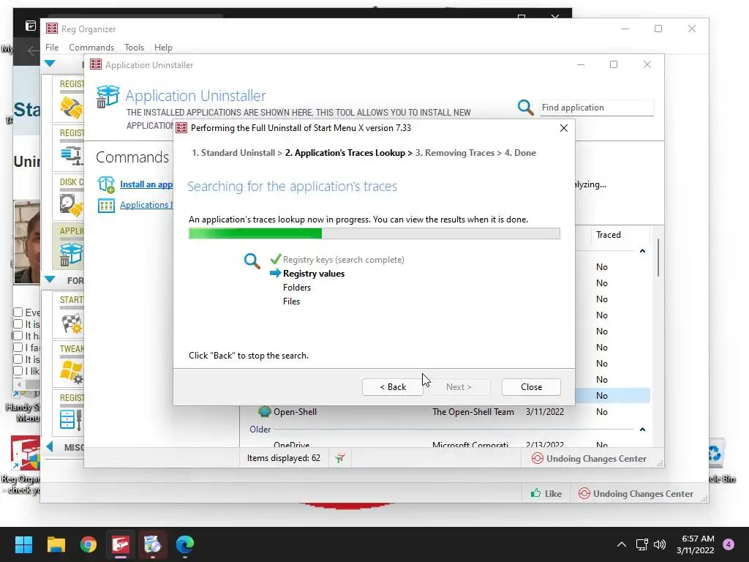Click the Registry cleaning brush sidebar icon
749x562 pixels.
pyautogui.click(x=71, y=106)
